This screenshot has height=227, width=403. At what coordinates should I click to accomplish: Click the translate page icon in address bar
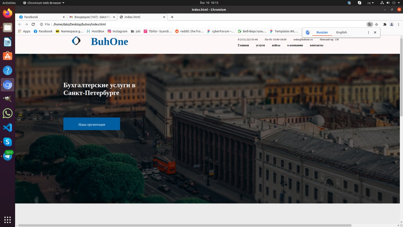[370, 24]
